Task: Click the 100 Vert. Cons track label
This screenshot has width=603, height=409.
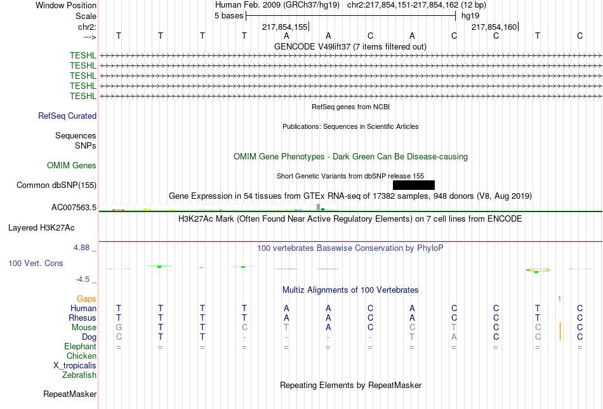Action: point(36,263)
